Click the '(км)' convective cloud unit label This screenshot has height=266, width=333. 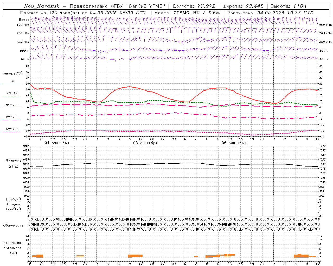[x=14, y=253]
